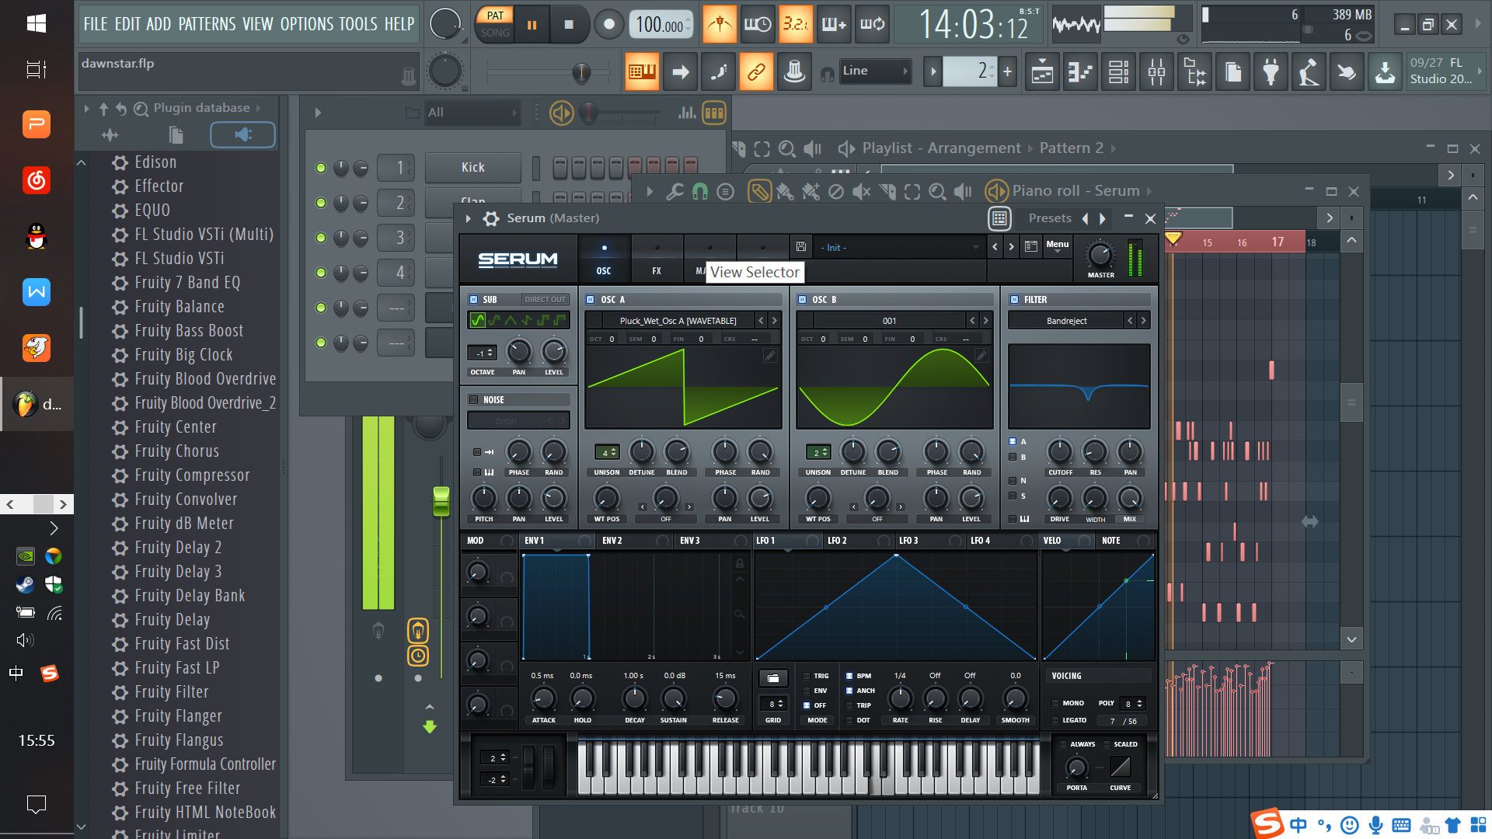
Task: Click Windows Start button
Action: (37, 23)
